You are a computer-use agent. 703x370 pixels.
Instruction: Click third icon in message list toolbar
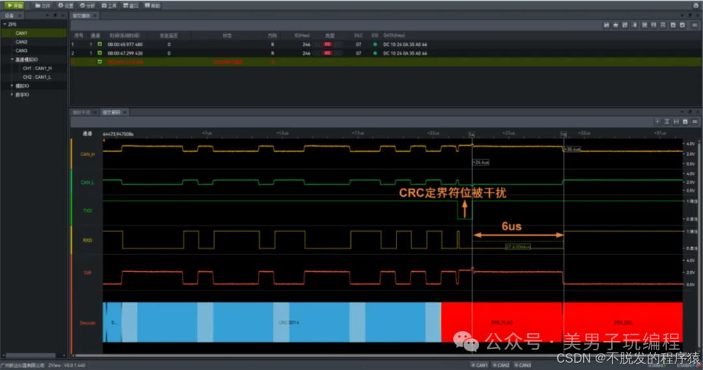click(624, 25)
